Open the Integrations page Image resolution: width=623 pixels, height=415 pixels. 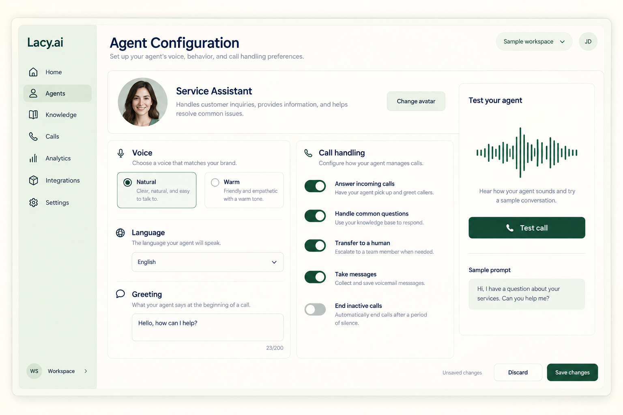click(x=58, y=180)
